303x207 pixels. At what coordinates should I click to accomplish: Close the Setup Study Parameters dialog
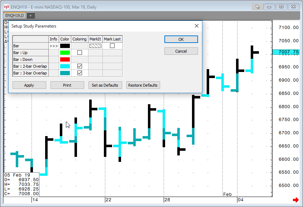(196, 26)
